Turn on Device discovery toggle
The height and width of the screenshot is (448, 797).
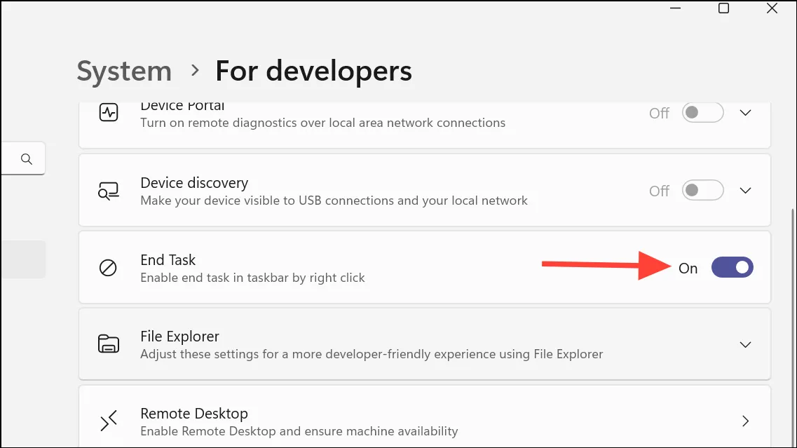702,191
